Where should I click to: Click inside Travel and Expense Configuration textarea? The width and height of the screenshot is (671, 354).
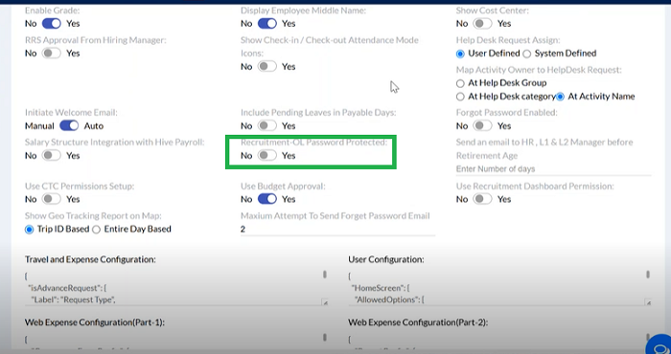pos(174,287)
